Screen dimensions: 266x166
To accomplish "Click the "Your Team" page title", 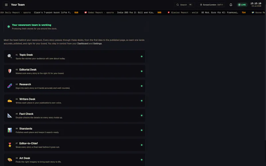I will (18, 5).
